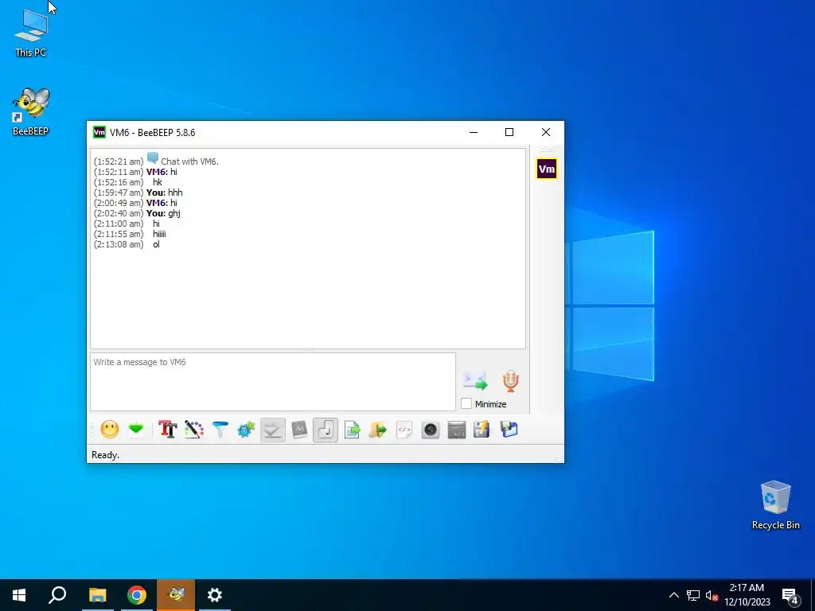The width and height of the screenshot is (815, 611).
Task: Click the camera screenshot icon
Action: [x=431, y=430]
